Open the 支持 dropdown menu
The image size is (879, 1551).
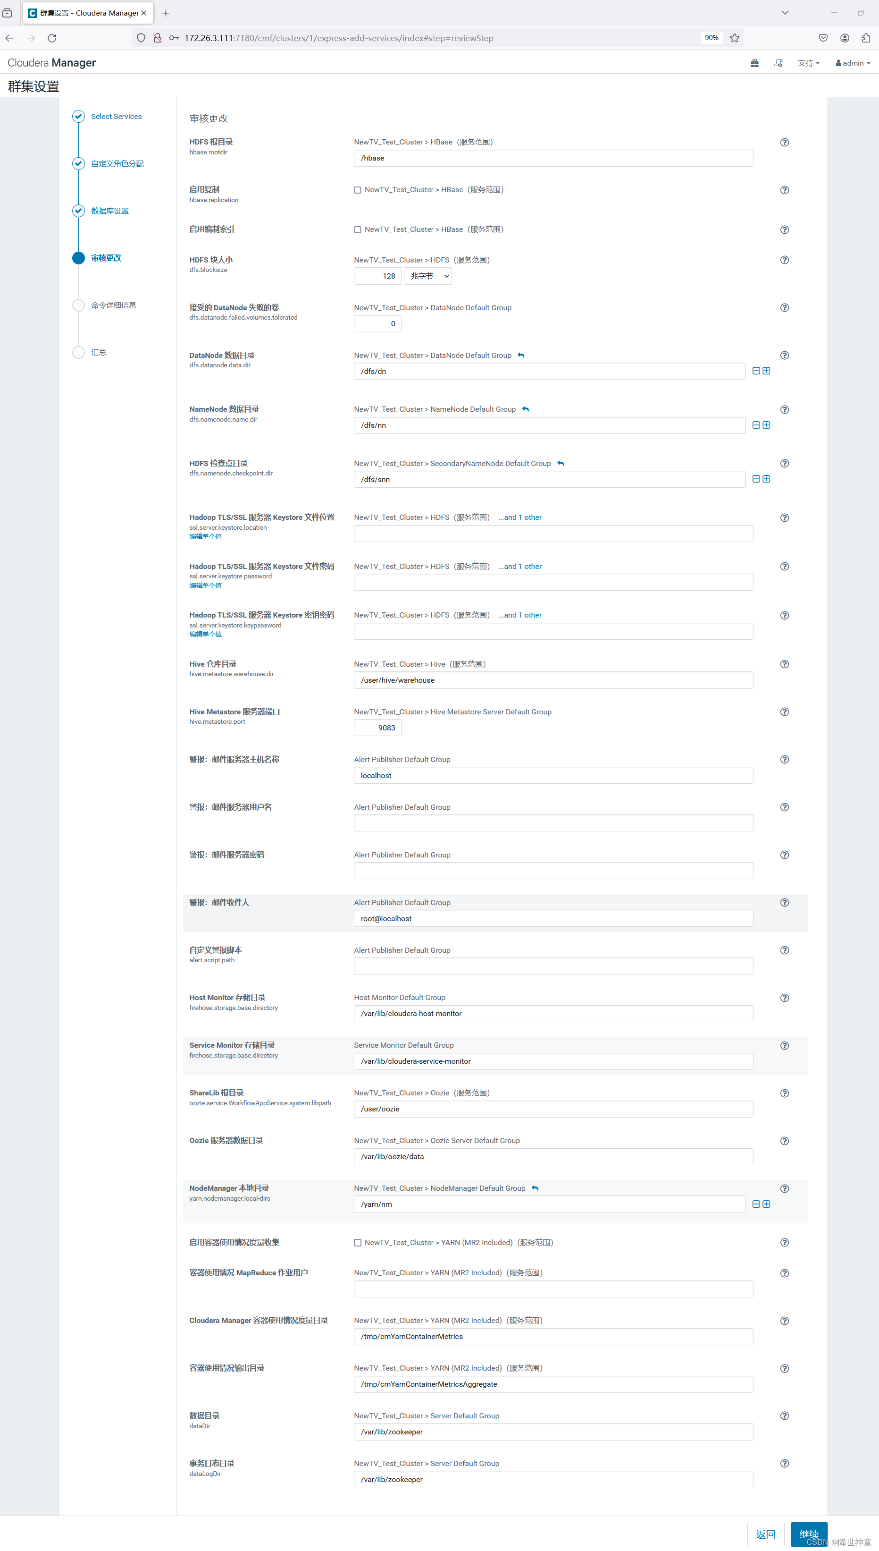click(808, 63)
